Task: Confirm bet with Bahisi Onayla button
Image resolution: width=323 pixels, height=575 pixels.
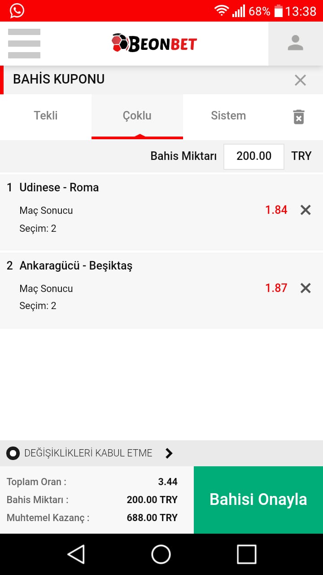Action: click(x=258, y=500)
